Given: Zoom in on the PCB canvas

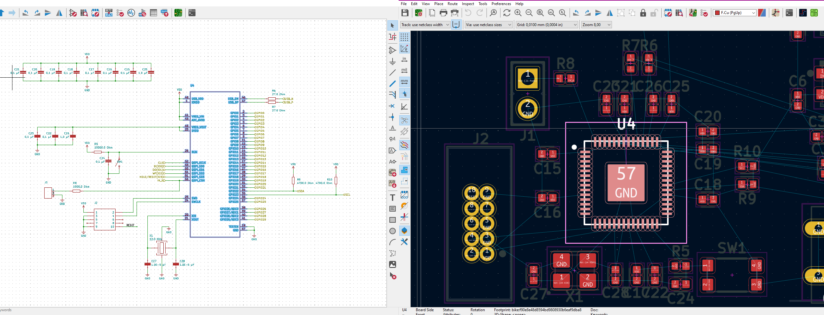Looking at the screenshot, I should (518, 13).
